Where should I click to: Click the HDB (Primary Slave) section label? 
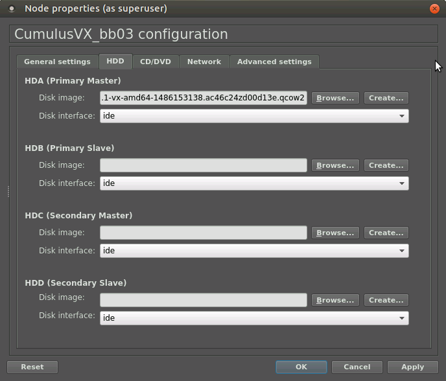click(x=69, y=148)
